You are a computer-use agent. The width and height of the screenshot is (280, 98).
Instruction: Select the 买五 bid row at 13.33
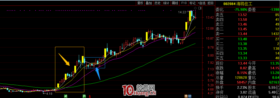(x=248, y=58)
